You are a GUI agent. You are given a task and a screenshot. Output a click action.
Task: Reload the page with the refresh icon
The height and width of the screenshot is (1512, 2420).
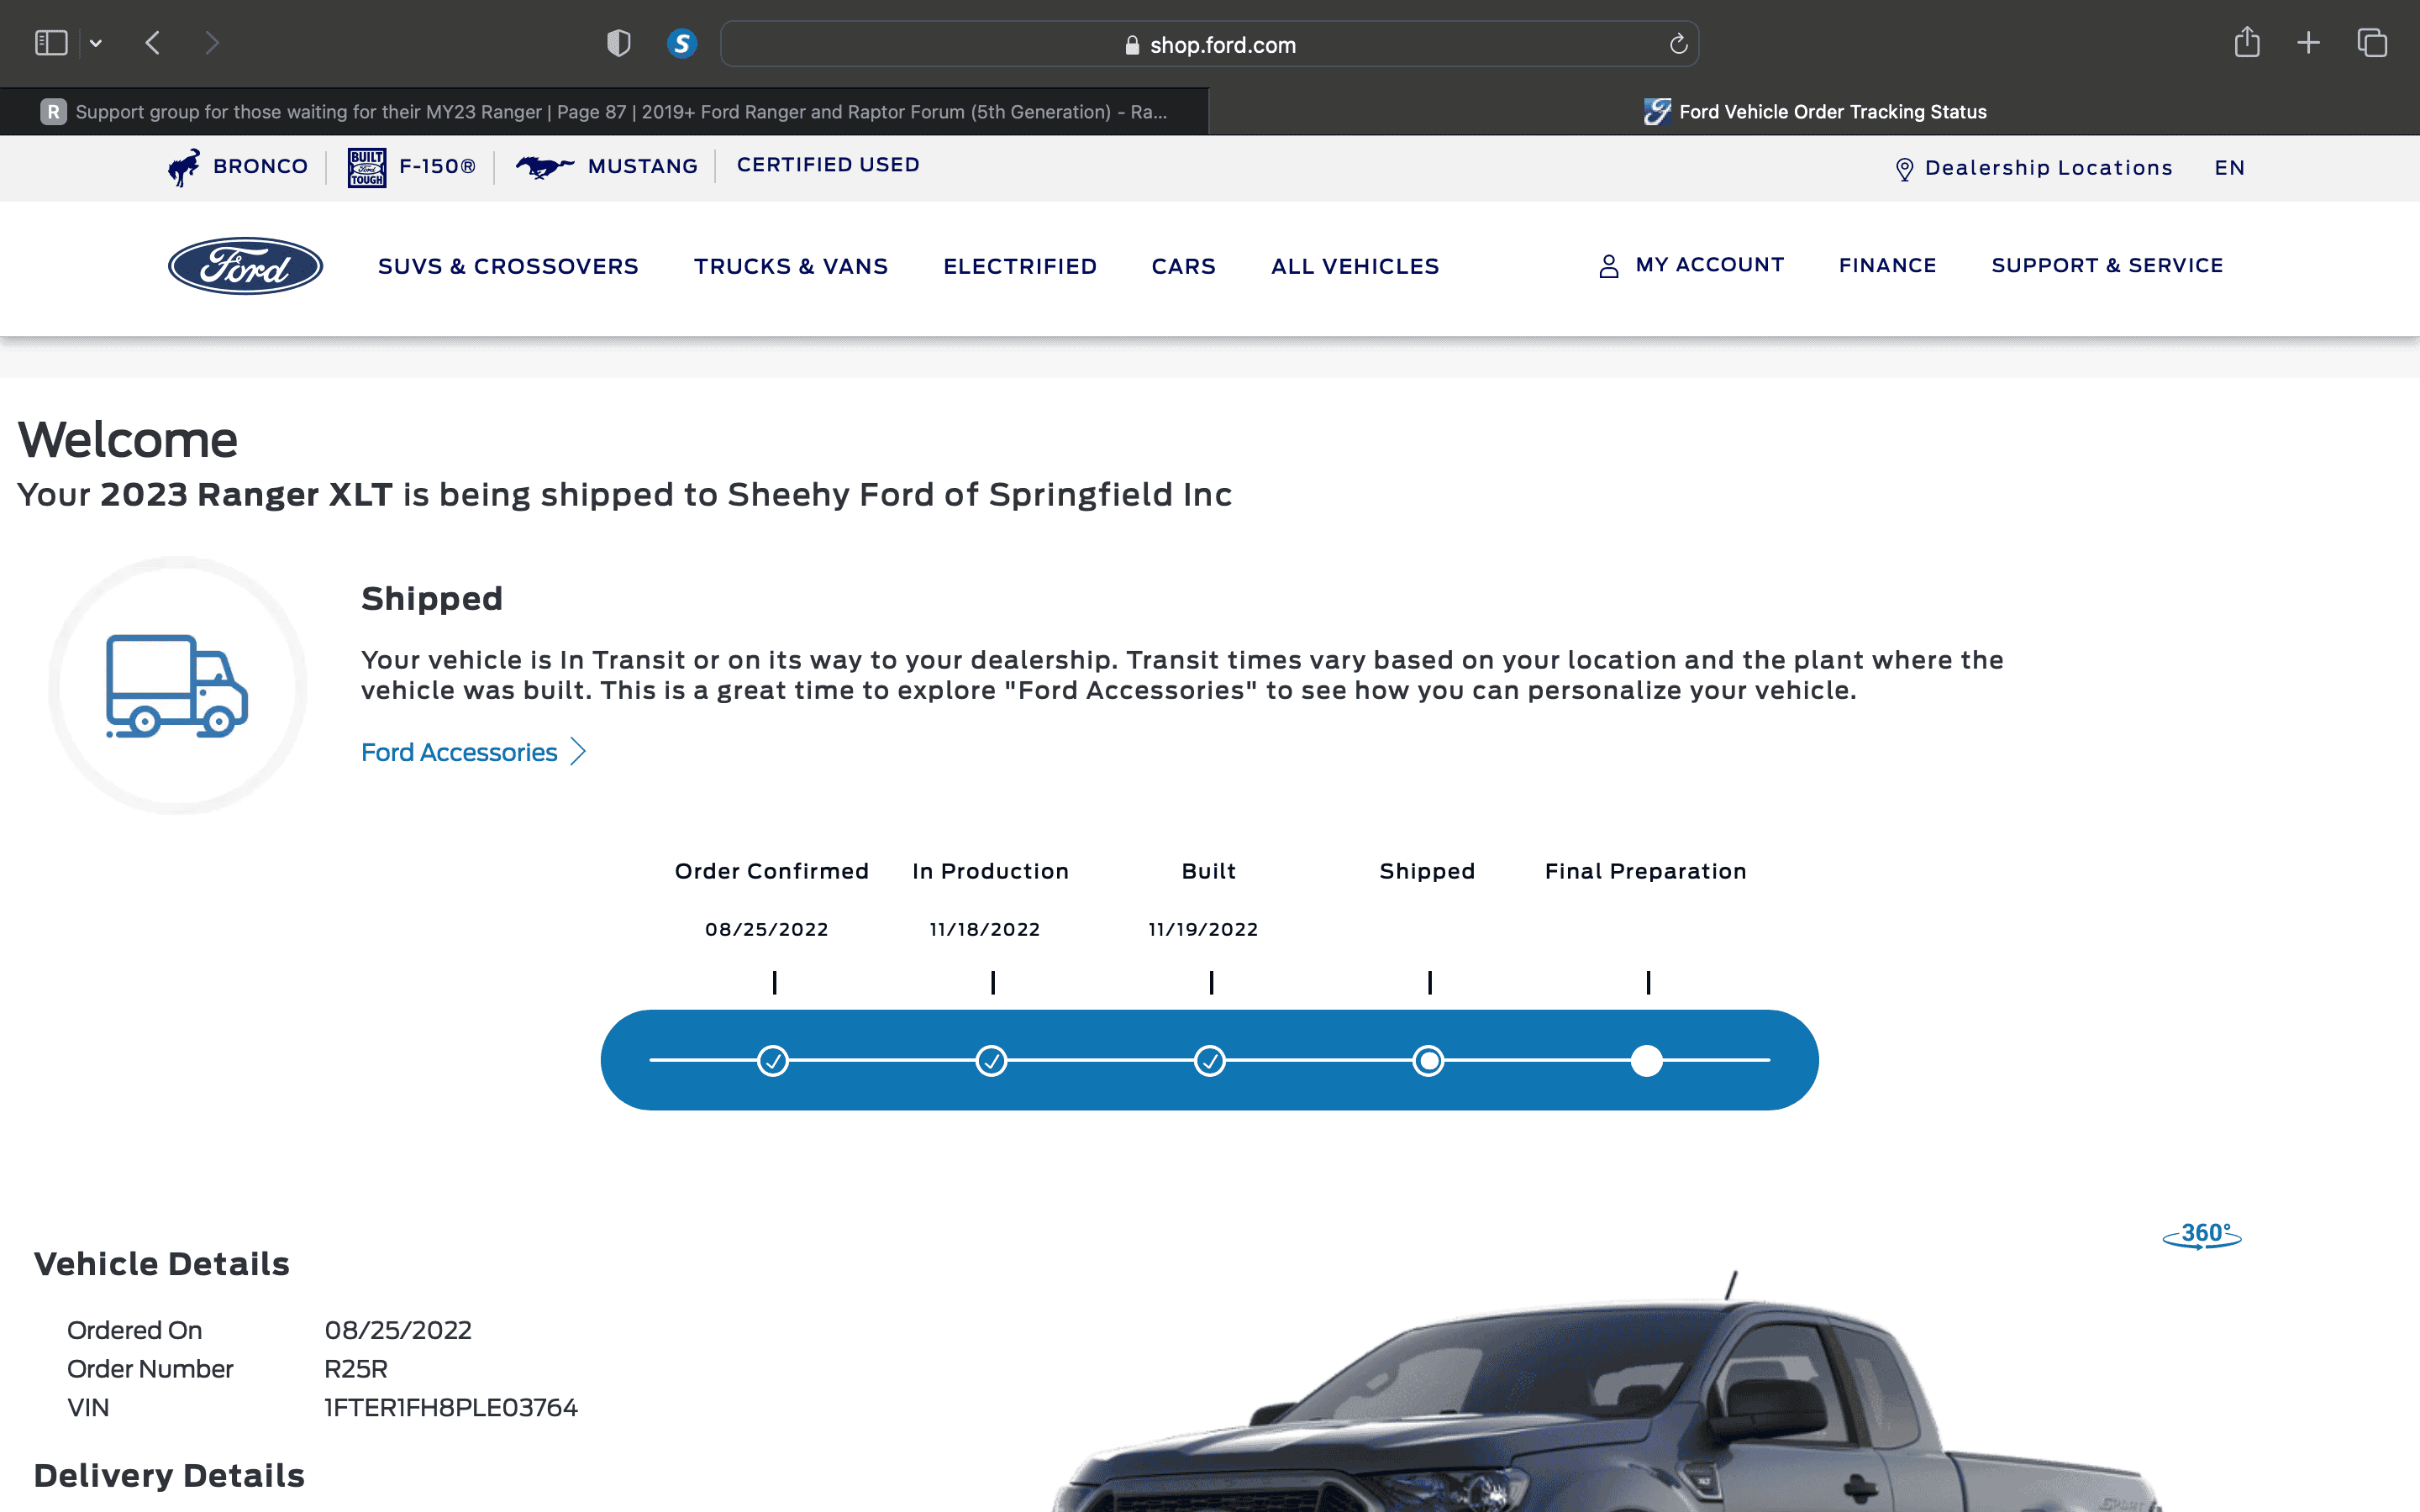pos(1678,44)
